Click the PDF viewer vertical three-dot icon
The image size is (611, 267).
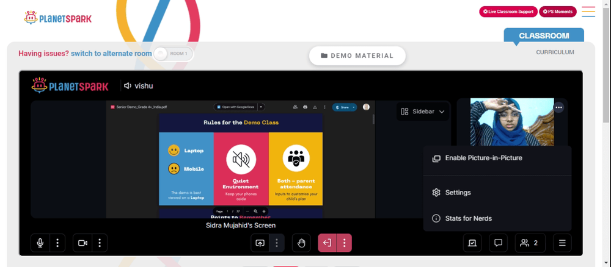point(324,107)
